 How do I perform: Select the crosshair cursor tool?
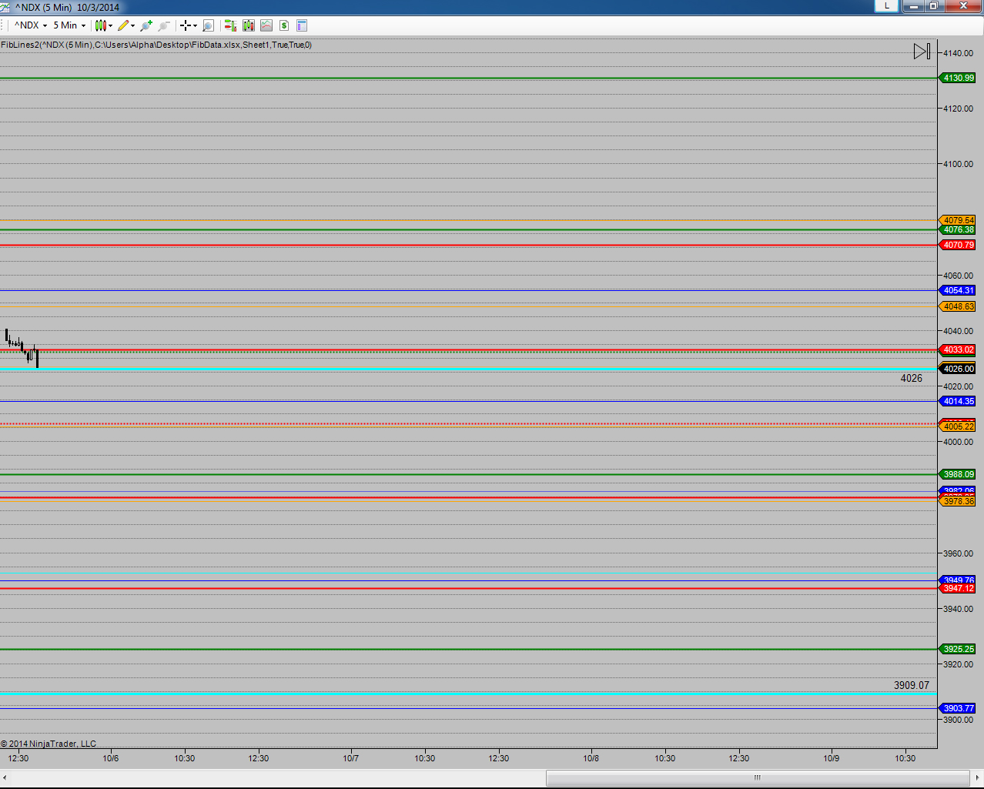click(x=185, y=25)
